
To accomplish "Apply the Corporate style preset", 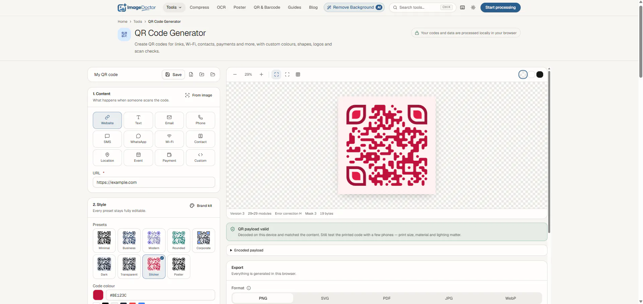I will tap(203, 240).
